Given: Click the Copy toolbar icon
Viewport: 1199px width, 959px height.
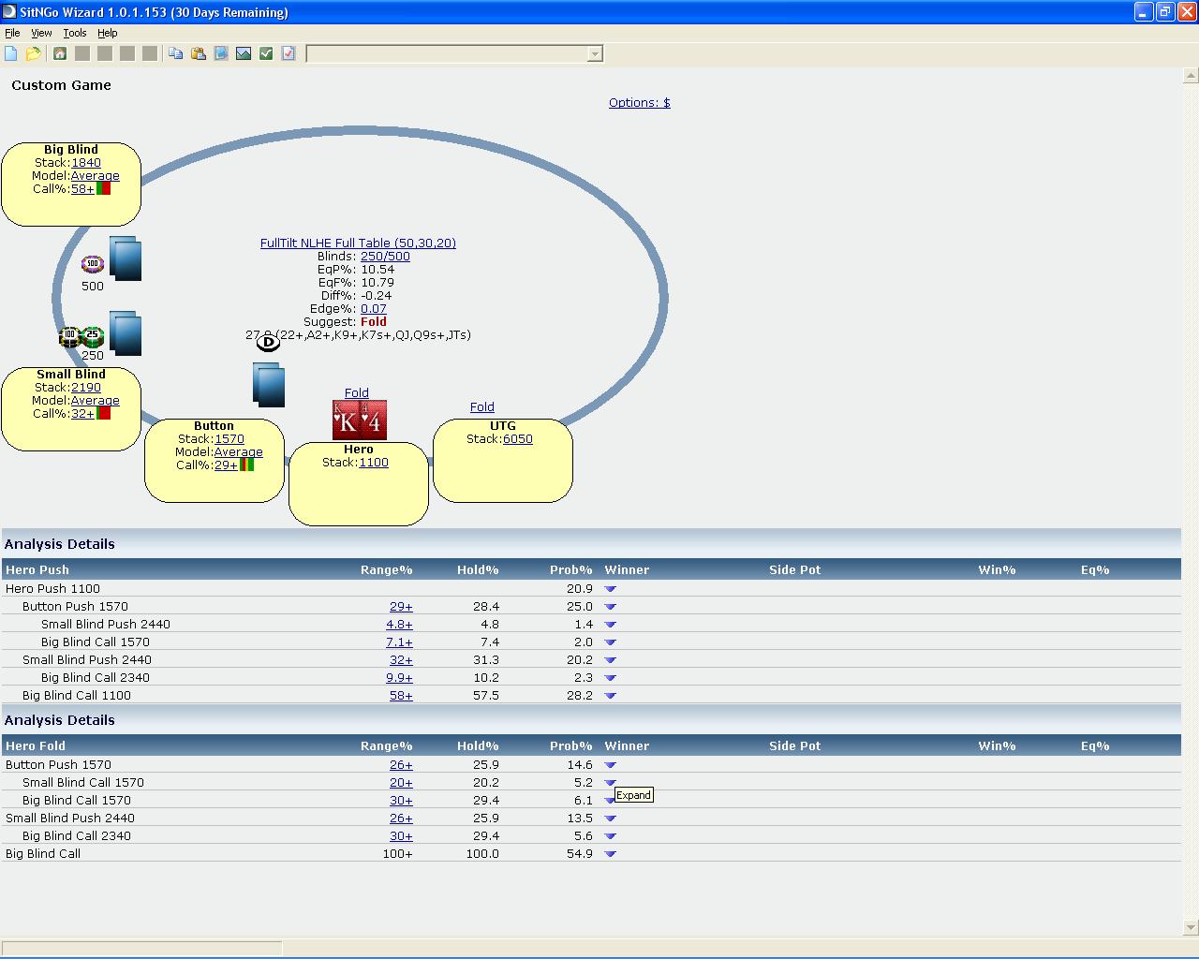Looking at the screenshot, I should [175, 53].
